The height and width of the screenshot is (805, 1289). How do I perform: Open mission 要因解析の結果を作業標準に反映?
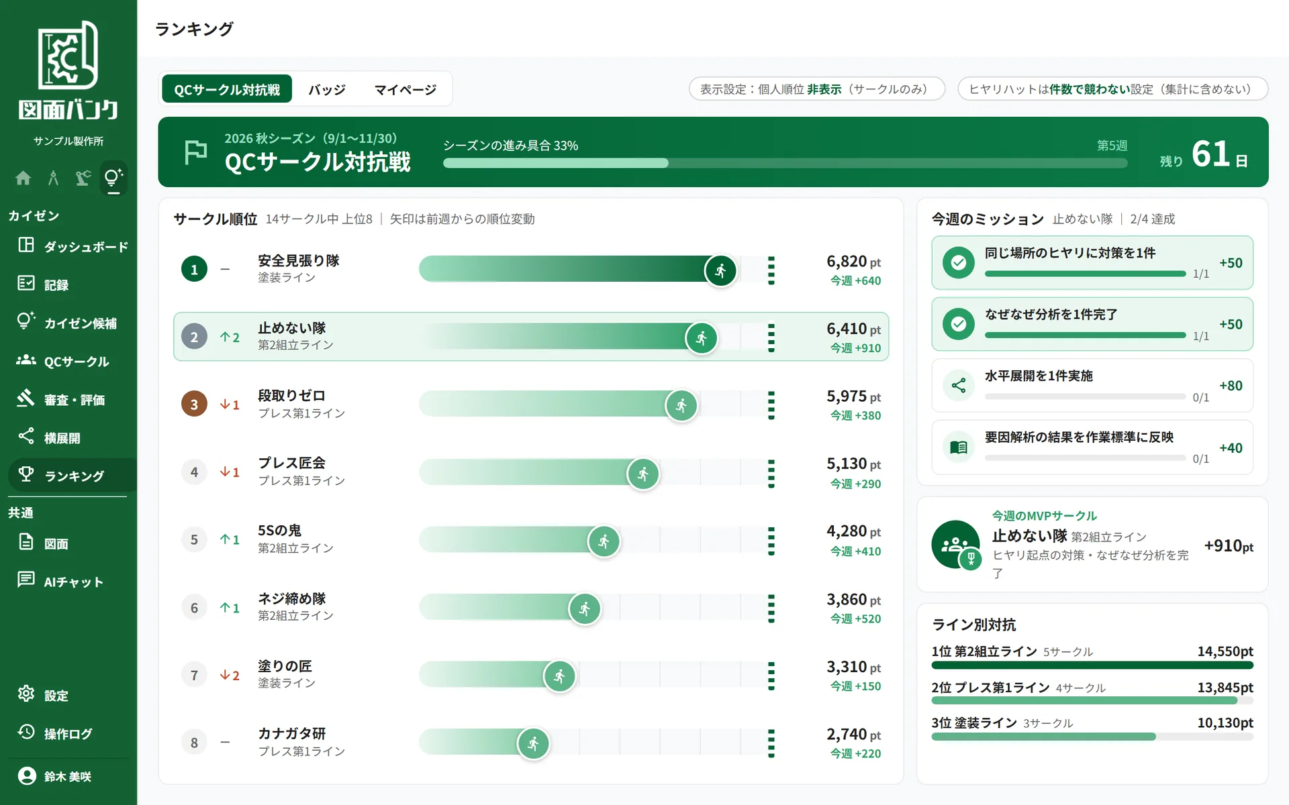[1092, 447]
